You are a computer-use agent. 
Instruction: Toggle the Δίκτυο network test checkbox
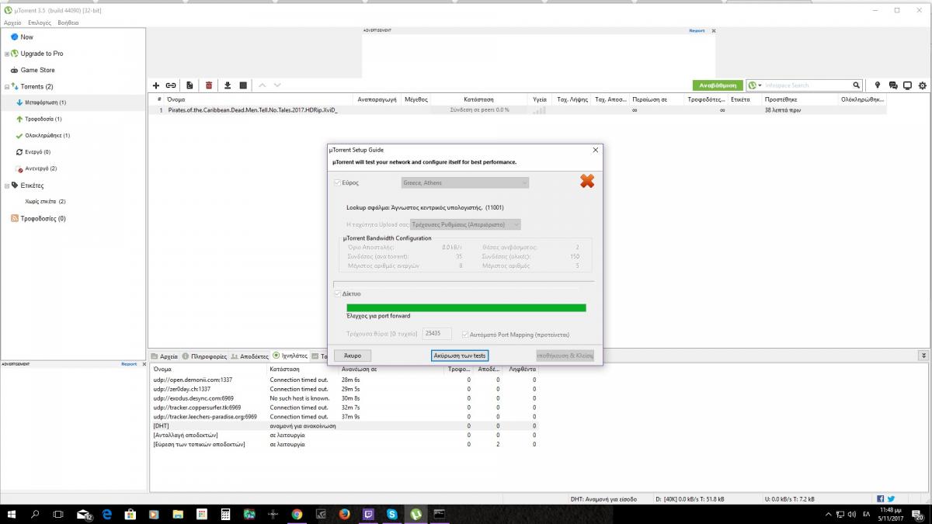pos(337,294)
